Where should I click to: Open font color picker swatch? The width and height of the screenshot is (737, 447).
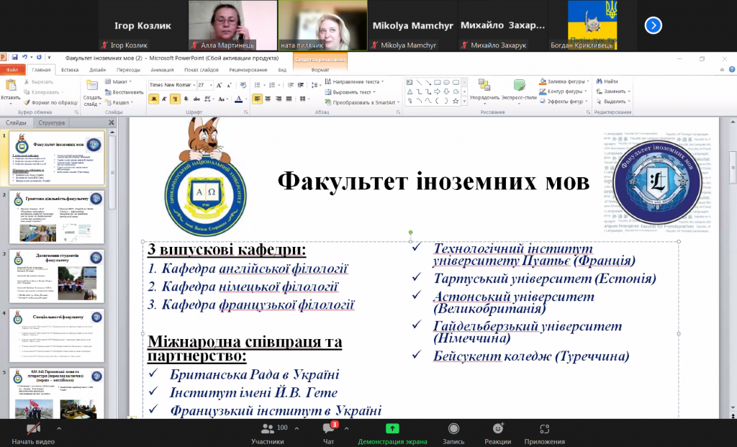click(239, 99)
